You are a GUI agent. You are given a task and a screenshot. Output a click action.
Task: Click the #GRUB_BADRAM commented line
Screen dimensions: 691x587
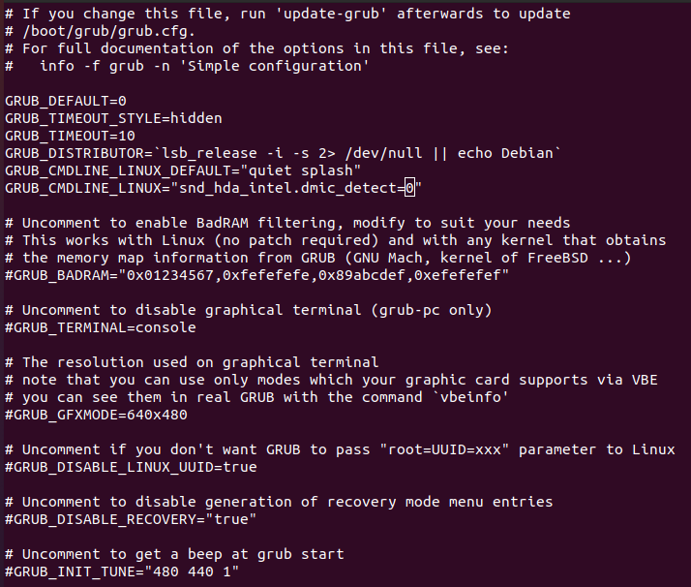pos(256,275)
